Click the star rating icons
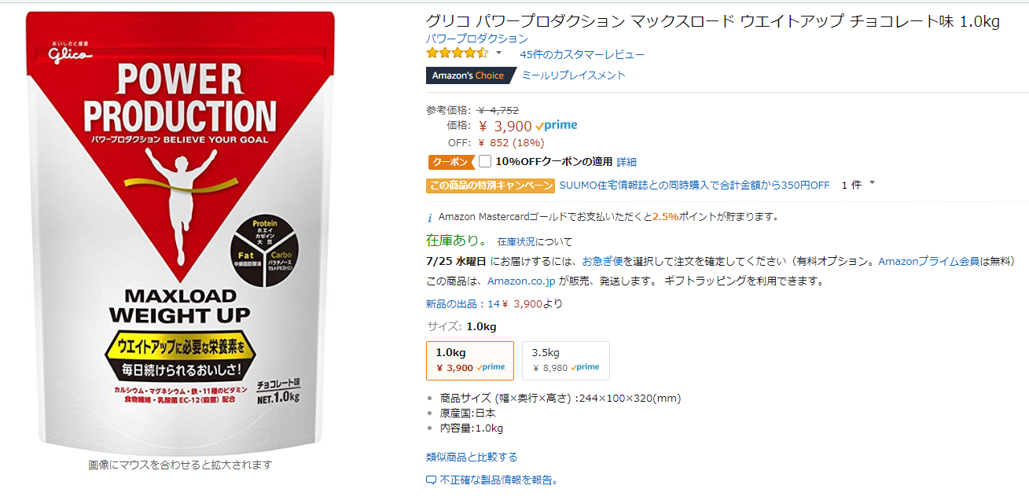This screenshot has height=500, width=1029. [457, 53]
